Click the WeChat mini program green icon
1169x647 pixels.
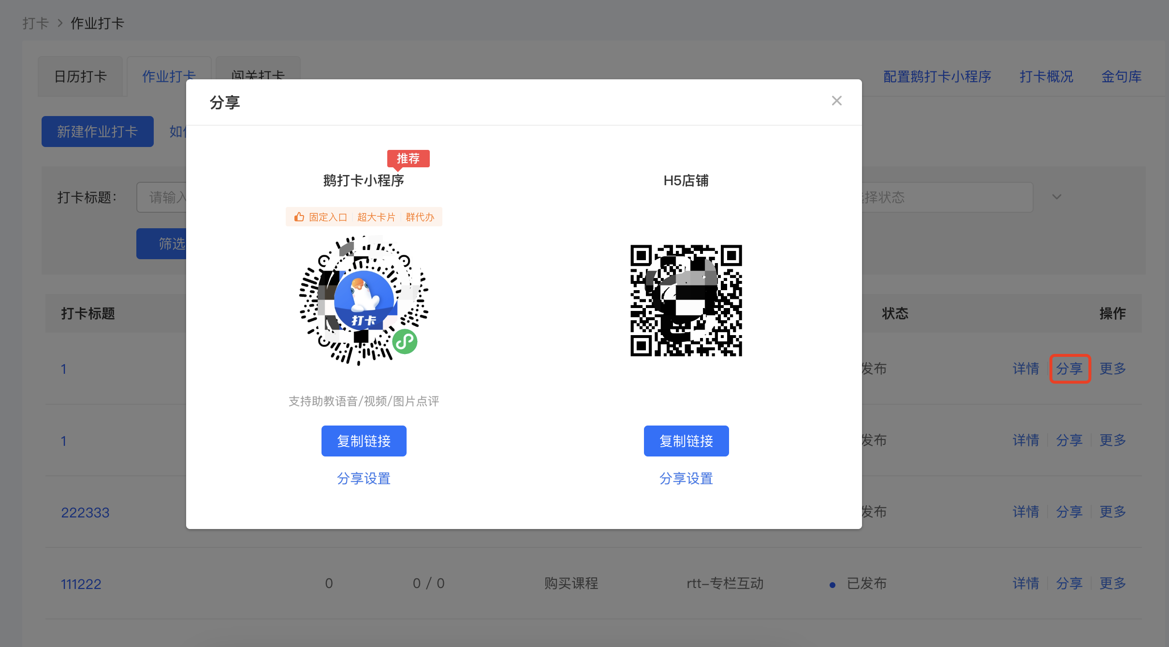tap(405, 342)
